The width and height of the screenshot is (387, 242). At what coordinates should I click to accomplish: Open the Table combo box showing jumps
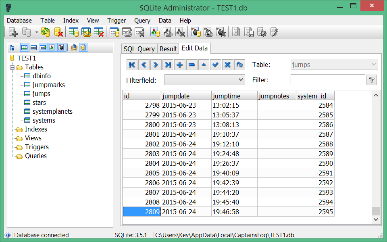pos(334,65)
